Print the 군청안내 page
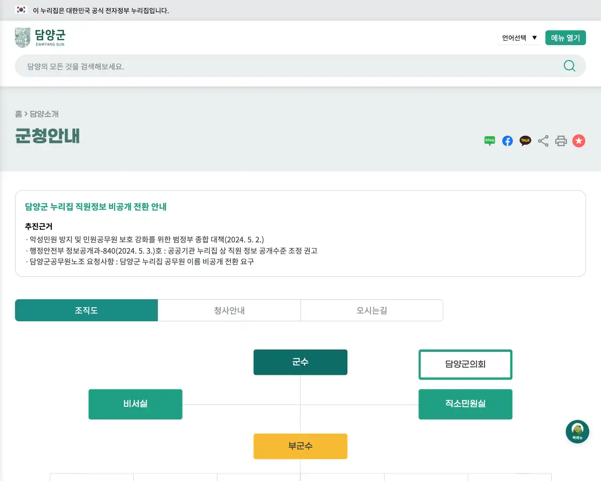The width and height of the screenshot is (601, 481). point(561,140)
